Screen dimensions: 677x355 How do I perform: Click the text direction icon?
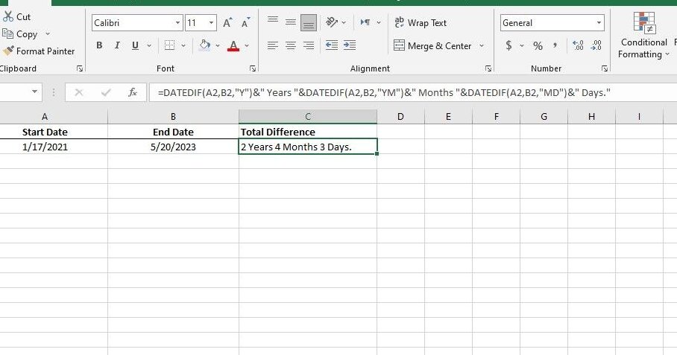[x=365, y=22]
